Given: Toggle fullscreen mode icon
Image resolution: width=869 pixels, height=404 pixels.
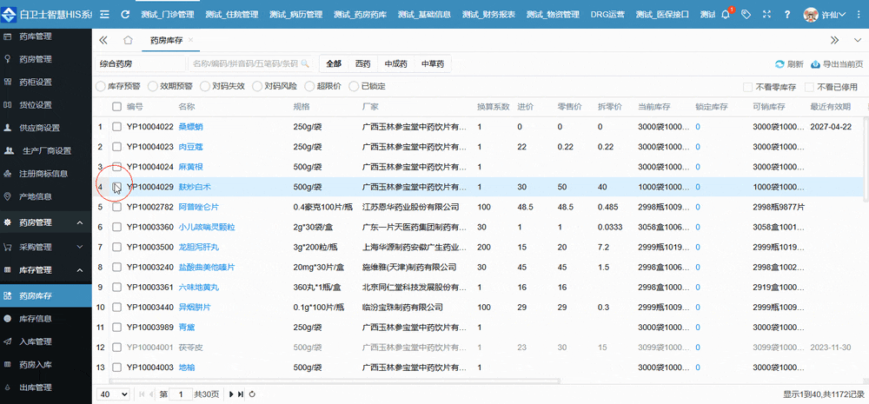Looking at the screenshot, I should pos(766,15).
